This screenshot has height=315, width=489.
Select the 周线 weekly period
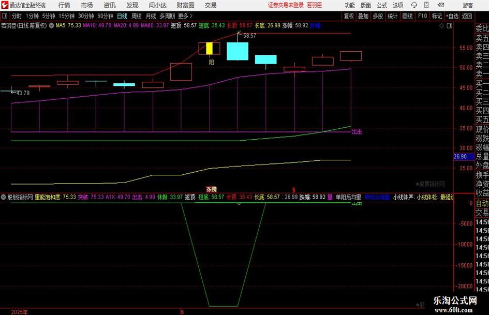(137, 16)
